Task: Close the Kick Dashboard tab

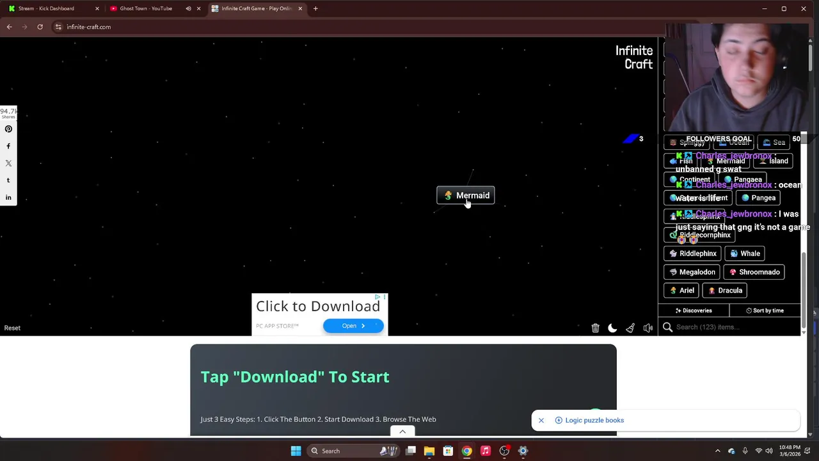Action: (97, 8)
